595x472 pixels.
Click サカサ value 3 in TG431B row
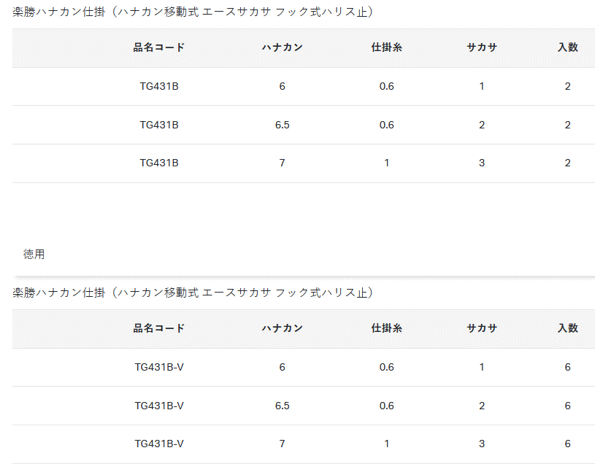click(x=482, y=163)
